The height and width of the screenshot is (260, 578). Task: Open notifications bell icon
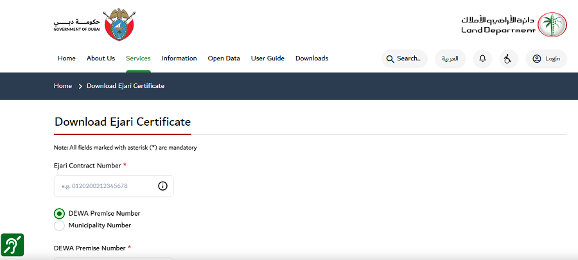[x=482, y=58]
